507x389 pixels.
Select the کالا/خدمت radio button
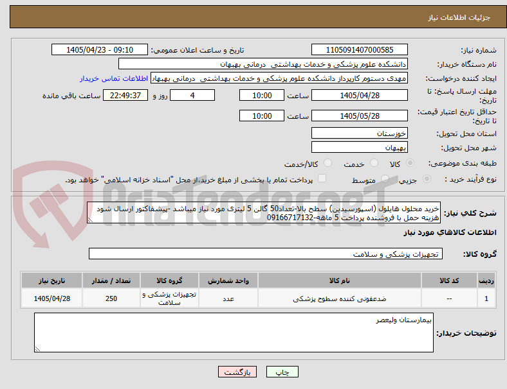328,163
